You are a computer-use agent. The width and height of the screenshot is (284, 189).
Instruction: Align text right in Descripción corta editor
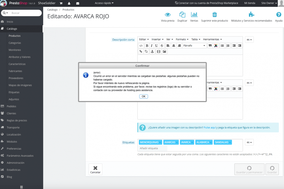pyautogui.click(x=179, y=46)
